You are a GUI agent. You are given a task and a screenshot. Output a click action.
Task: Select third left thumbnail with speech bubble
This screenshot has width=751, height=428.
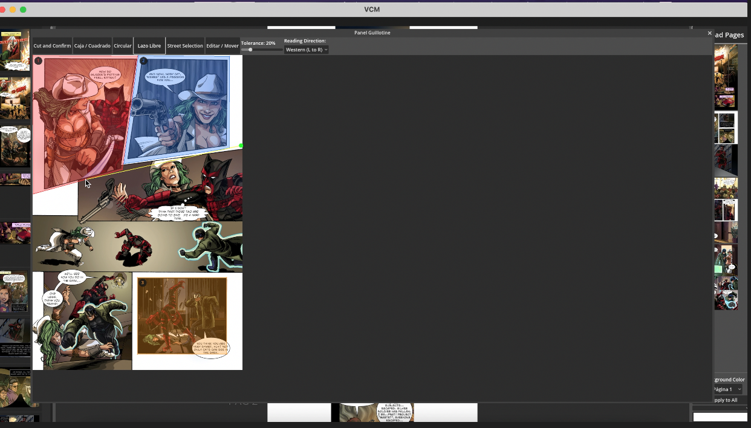pos(15,146)
